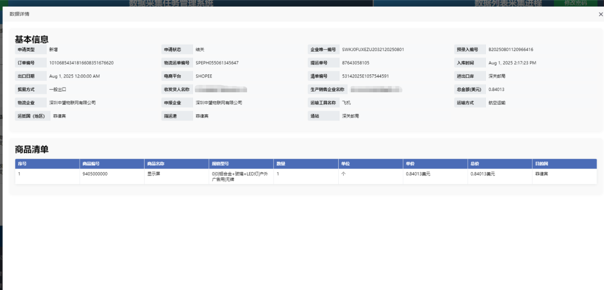Click the 总价 column header
Image resolution: width=604 pixels, height=290 pixels.
pyautogui.click(x=475, y=164)
